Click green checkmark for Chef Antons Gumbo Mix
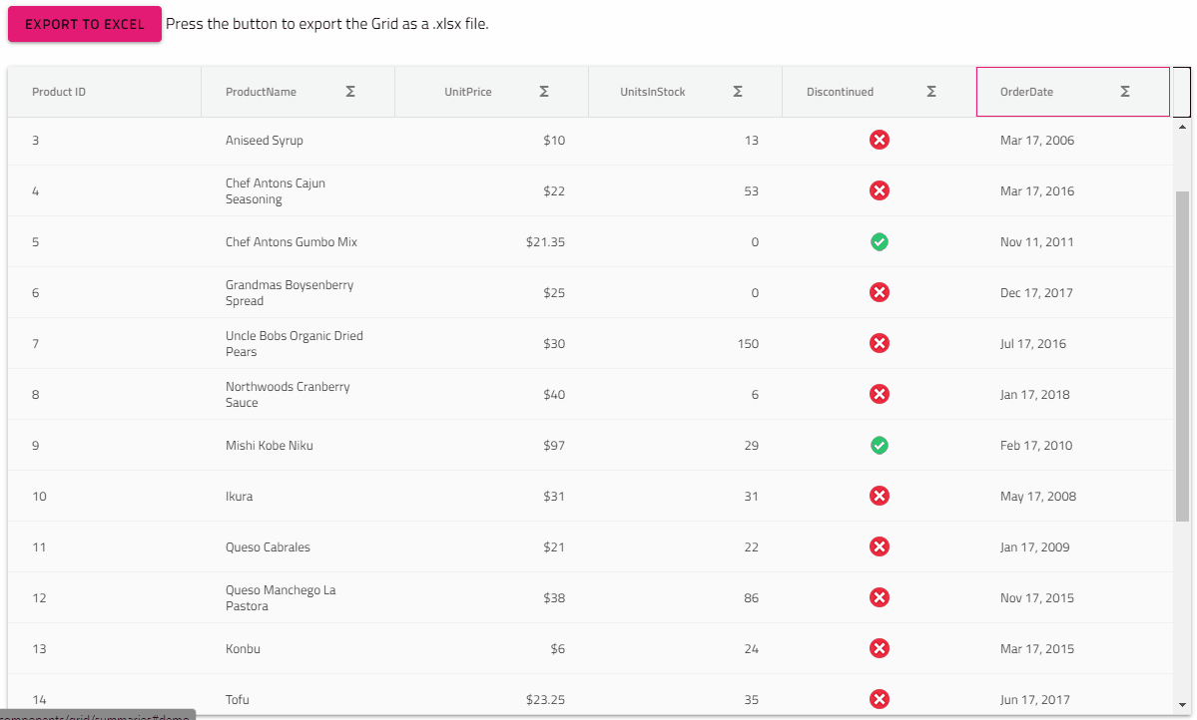Viewport: 1197px width, 720px height. (880, 242)
